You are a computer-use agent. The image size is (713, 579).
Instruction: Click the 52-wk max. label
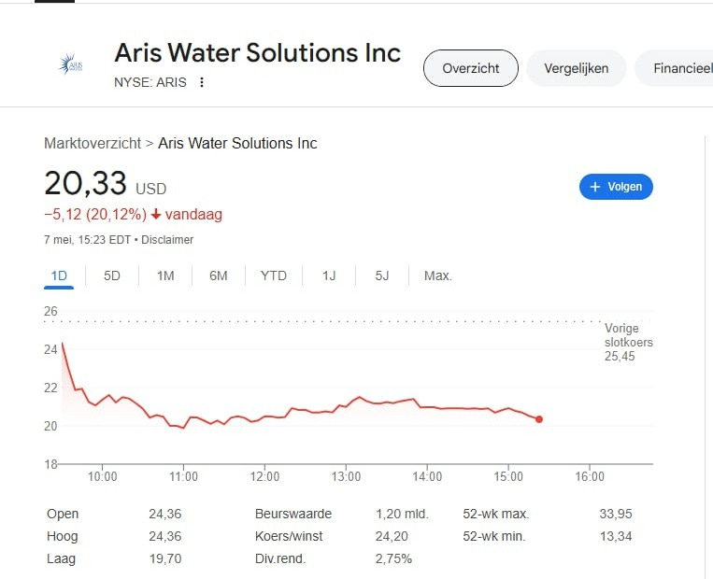496,514
